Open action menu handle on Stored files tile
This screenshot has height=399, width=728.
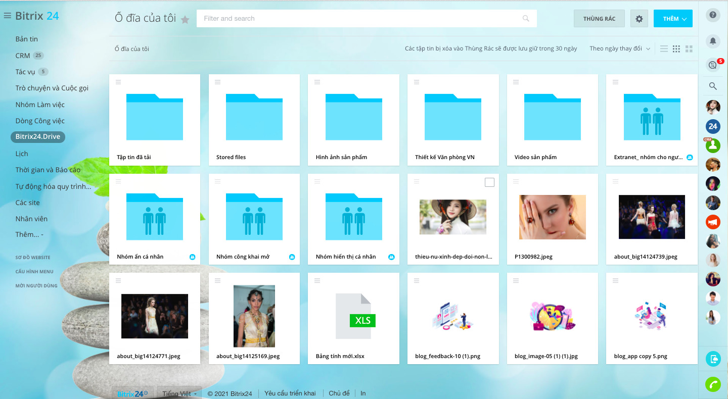click(x=217, y=82)
